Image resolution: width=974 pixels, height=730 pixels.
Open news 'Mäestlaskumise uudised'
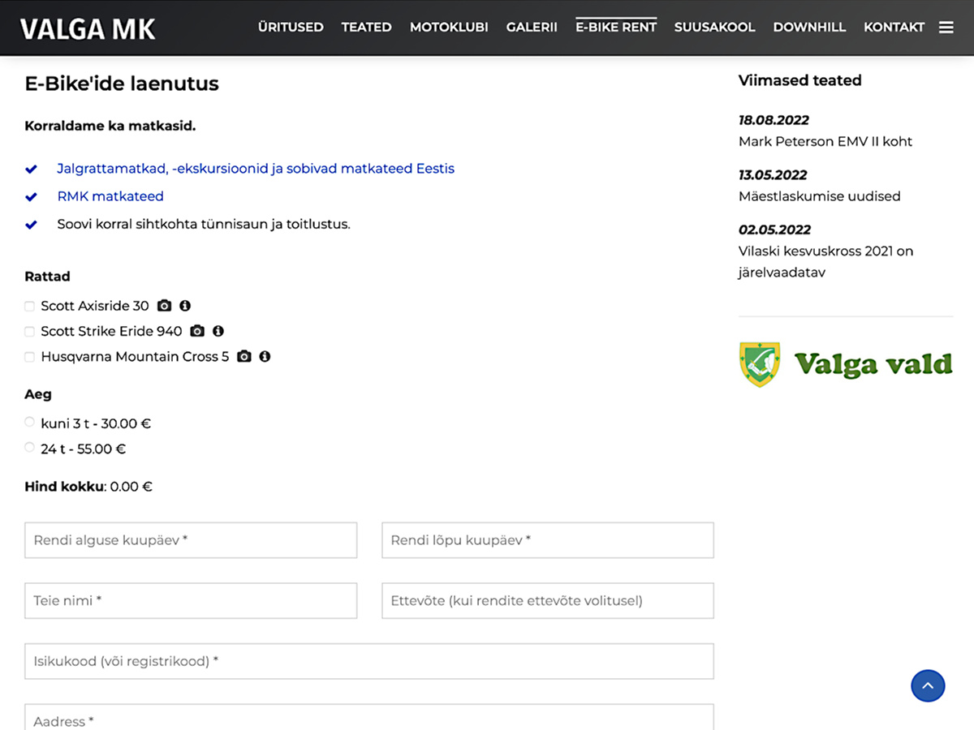[820, 196]
